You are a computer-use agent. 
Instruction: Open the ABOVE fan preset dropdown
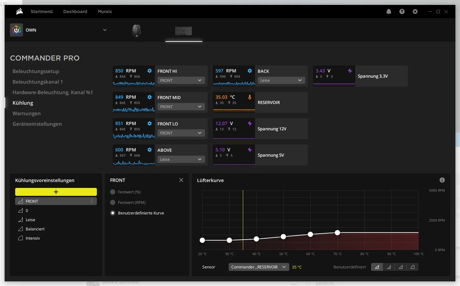pyautogui.click(x=181, y=159)
